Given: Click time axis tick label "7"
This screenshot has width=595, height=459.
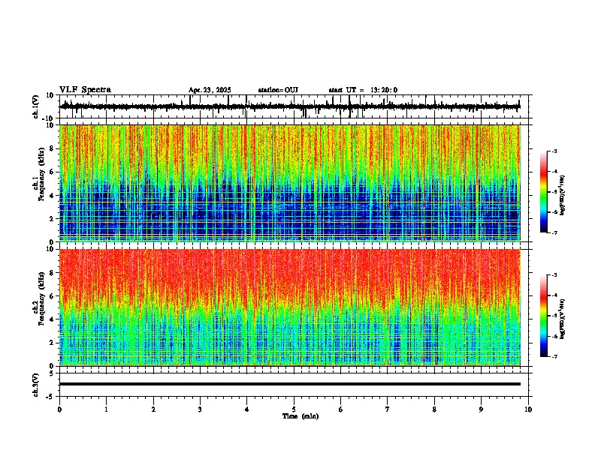Looking at the screenshot, I should [x=388, y=409].
